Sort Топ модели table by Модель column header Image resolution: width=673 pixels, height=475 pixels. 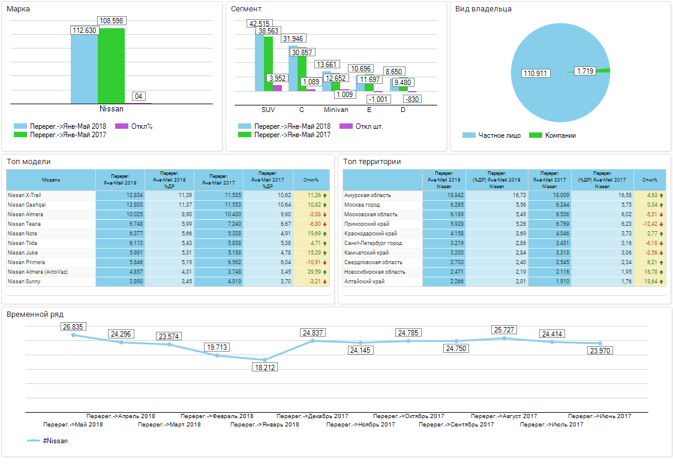(51, 180)
